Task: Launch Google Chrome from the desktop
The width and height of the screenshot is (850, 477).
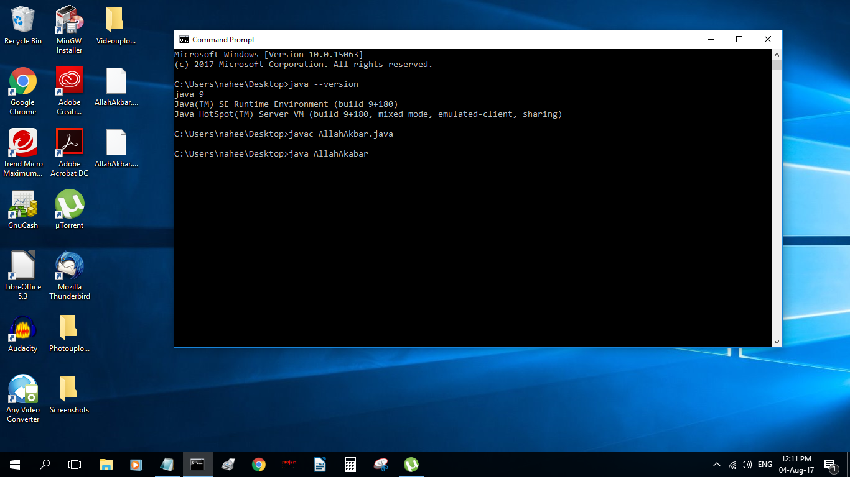Action: coord(23,91)
